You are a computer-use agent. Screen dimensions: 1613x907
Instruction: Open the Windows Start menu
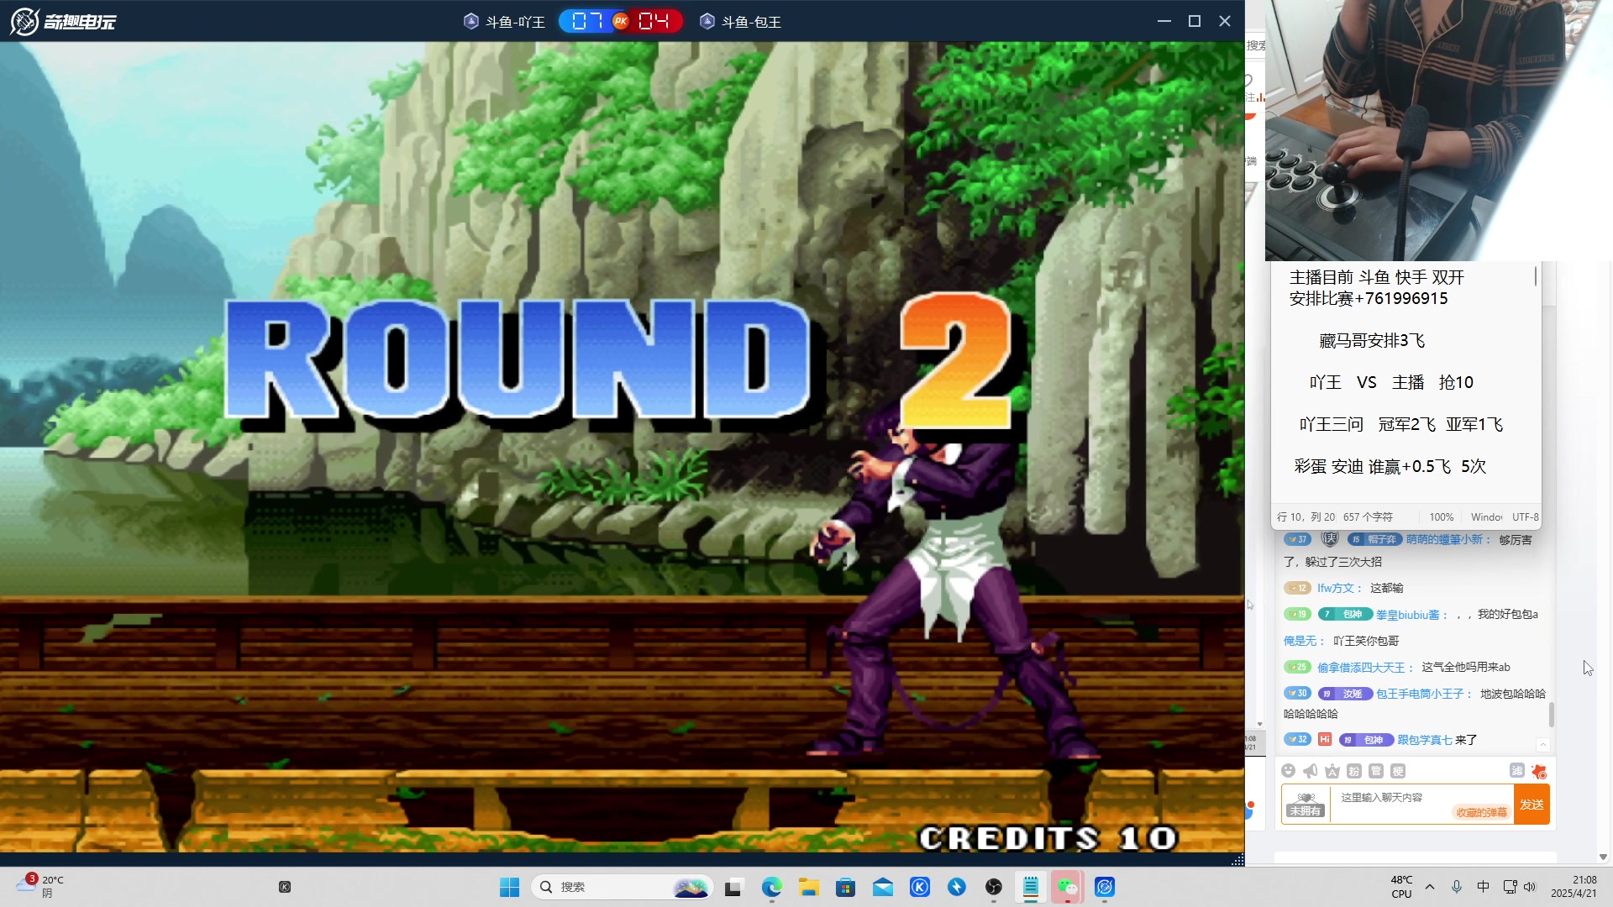(509, 887)
